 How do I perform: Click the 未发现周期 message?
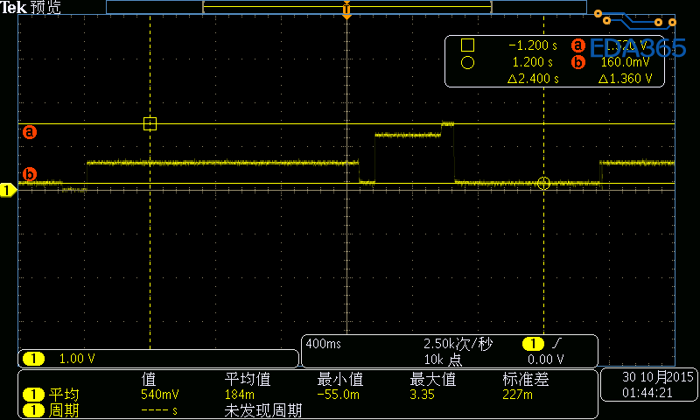[263, 410]
